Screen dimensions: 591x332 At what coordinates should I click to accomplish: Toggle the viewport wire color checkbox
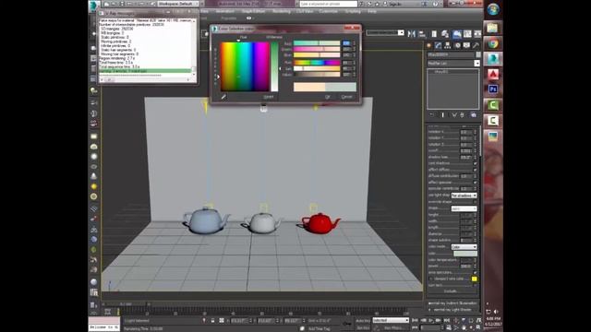pyautogui.click(x=430, y=279)
